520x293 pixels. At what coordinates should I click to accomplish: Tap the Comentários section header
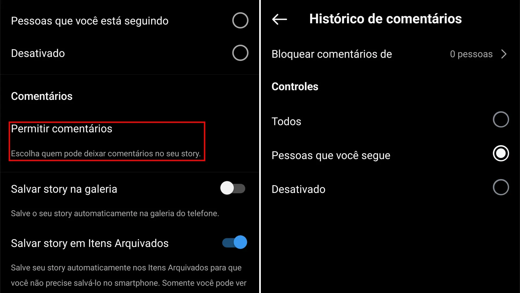pos(42,96)
